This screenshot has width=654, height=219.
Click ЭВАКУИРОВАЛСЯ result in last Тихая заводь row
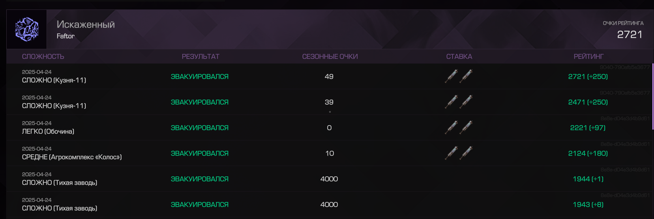tap(200, 204)
